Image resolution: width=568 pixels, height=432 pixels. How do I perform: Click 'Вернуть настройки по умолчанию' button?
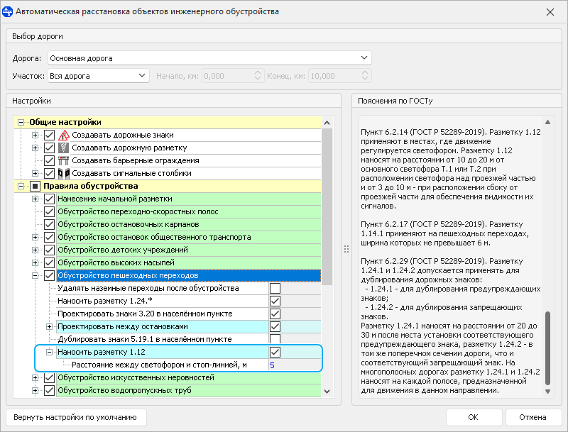(x=76, y=416)
